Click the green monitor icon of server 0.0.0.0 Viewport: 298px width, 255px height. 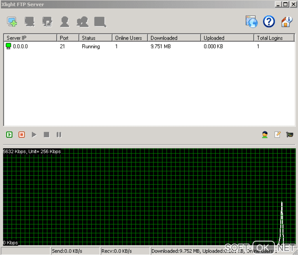tap(8, 46)
